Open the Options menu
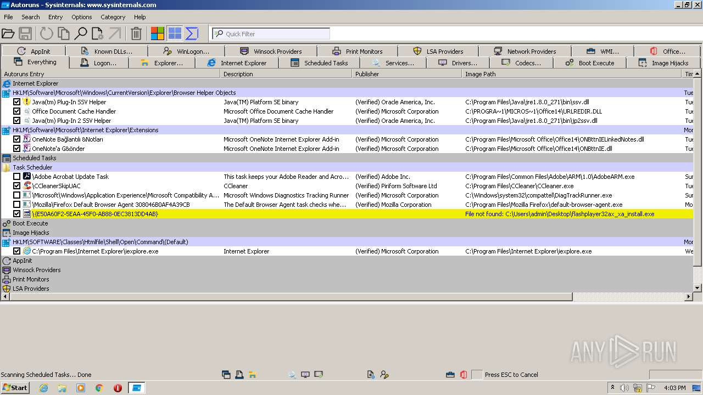 pos(82,17)
